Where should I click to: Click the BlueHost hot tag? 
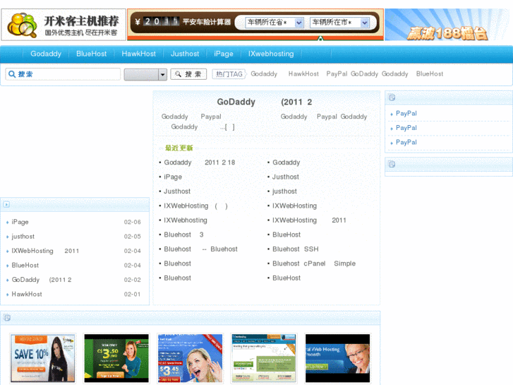[430, 74]
